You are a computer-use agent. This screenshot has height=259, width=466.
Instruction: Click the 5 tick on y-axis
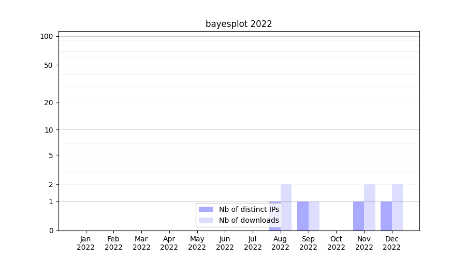pyautogui.click(x=51, y=155)
